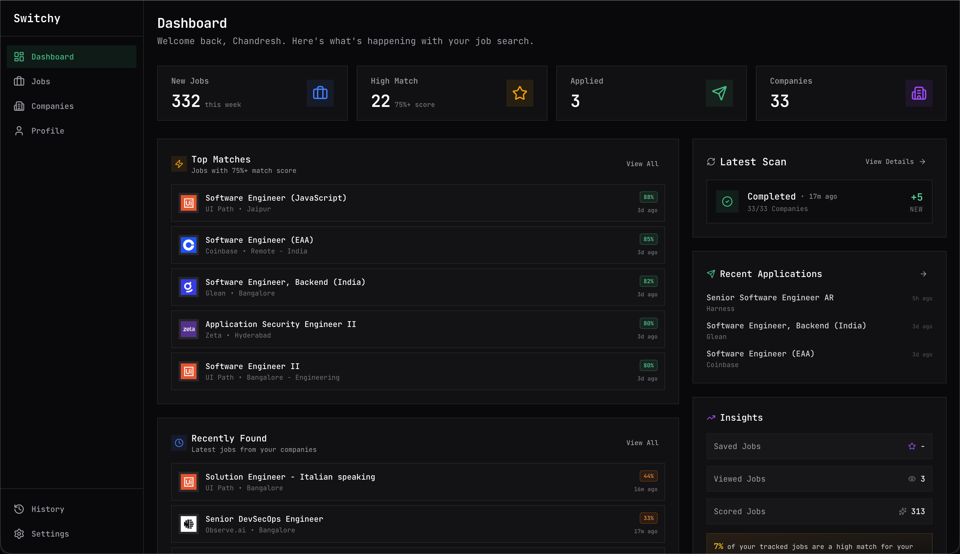Click the History clock icon
Image resolution: width=960 pixels, height=554 pixels.
click(x=19, y=509)
